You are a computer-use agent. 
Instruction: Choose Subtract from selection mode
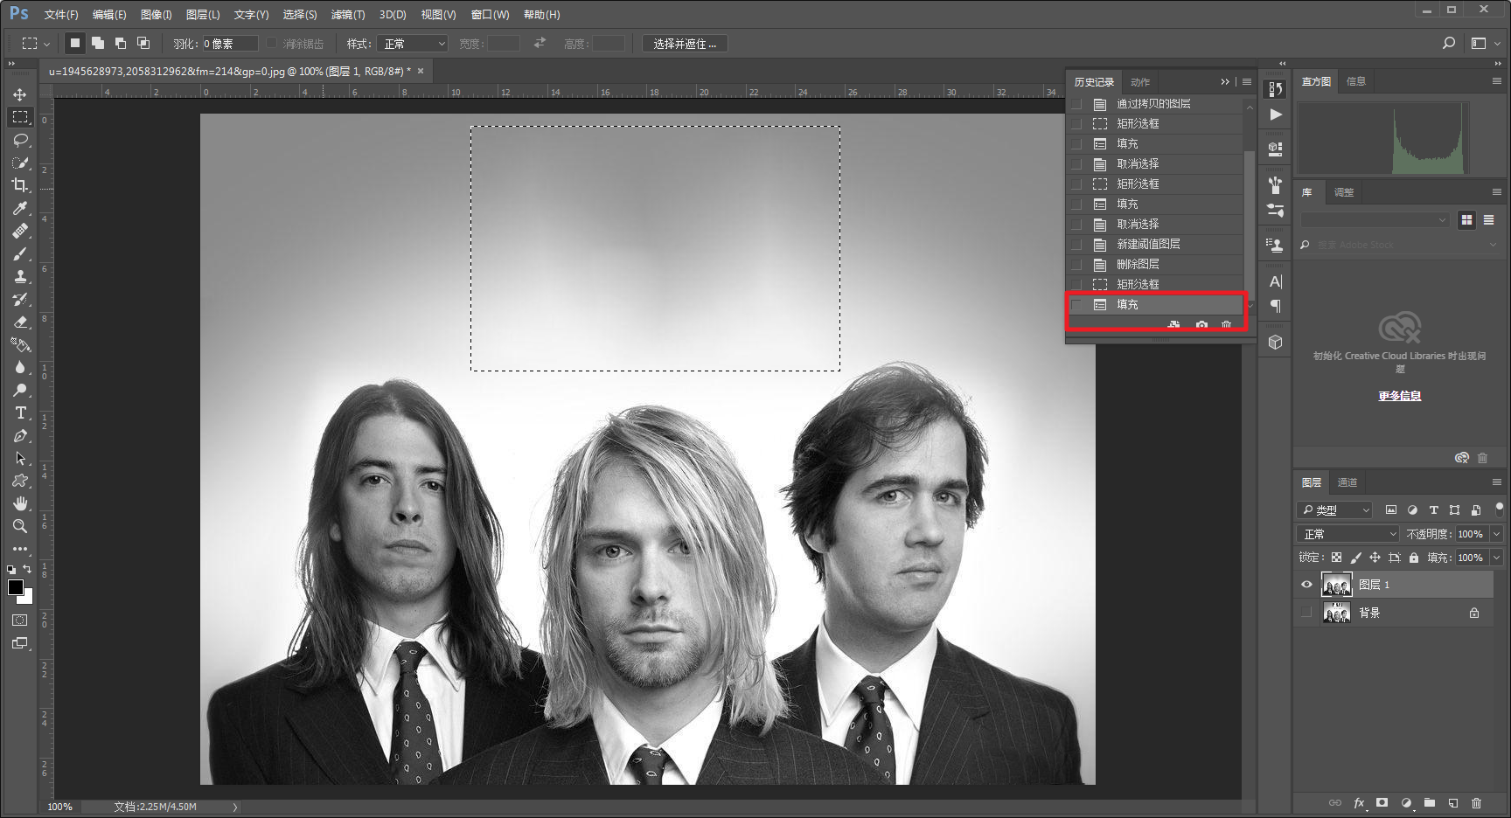tap(121, 43)
